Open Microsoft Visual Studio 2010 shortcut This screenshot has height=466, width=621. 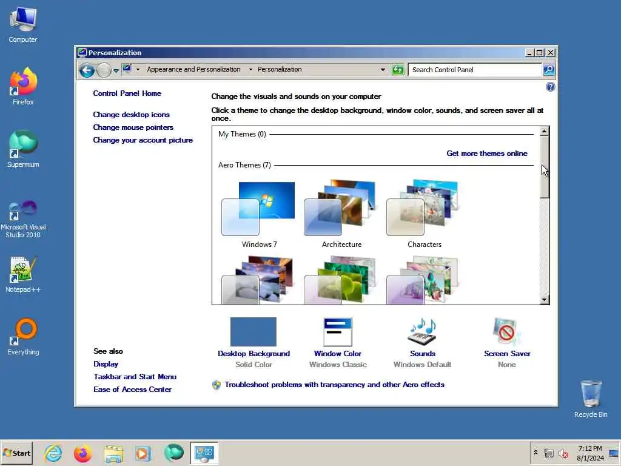pyautogui.click(x=23, y=219)
